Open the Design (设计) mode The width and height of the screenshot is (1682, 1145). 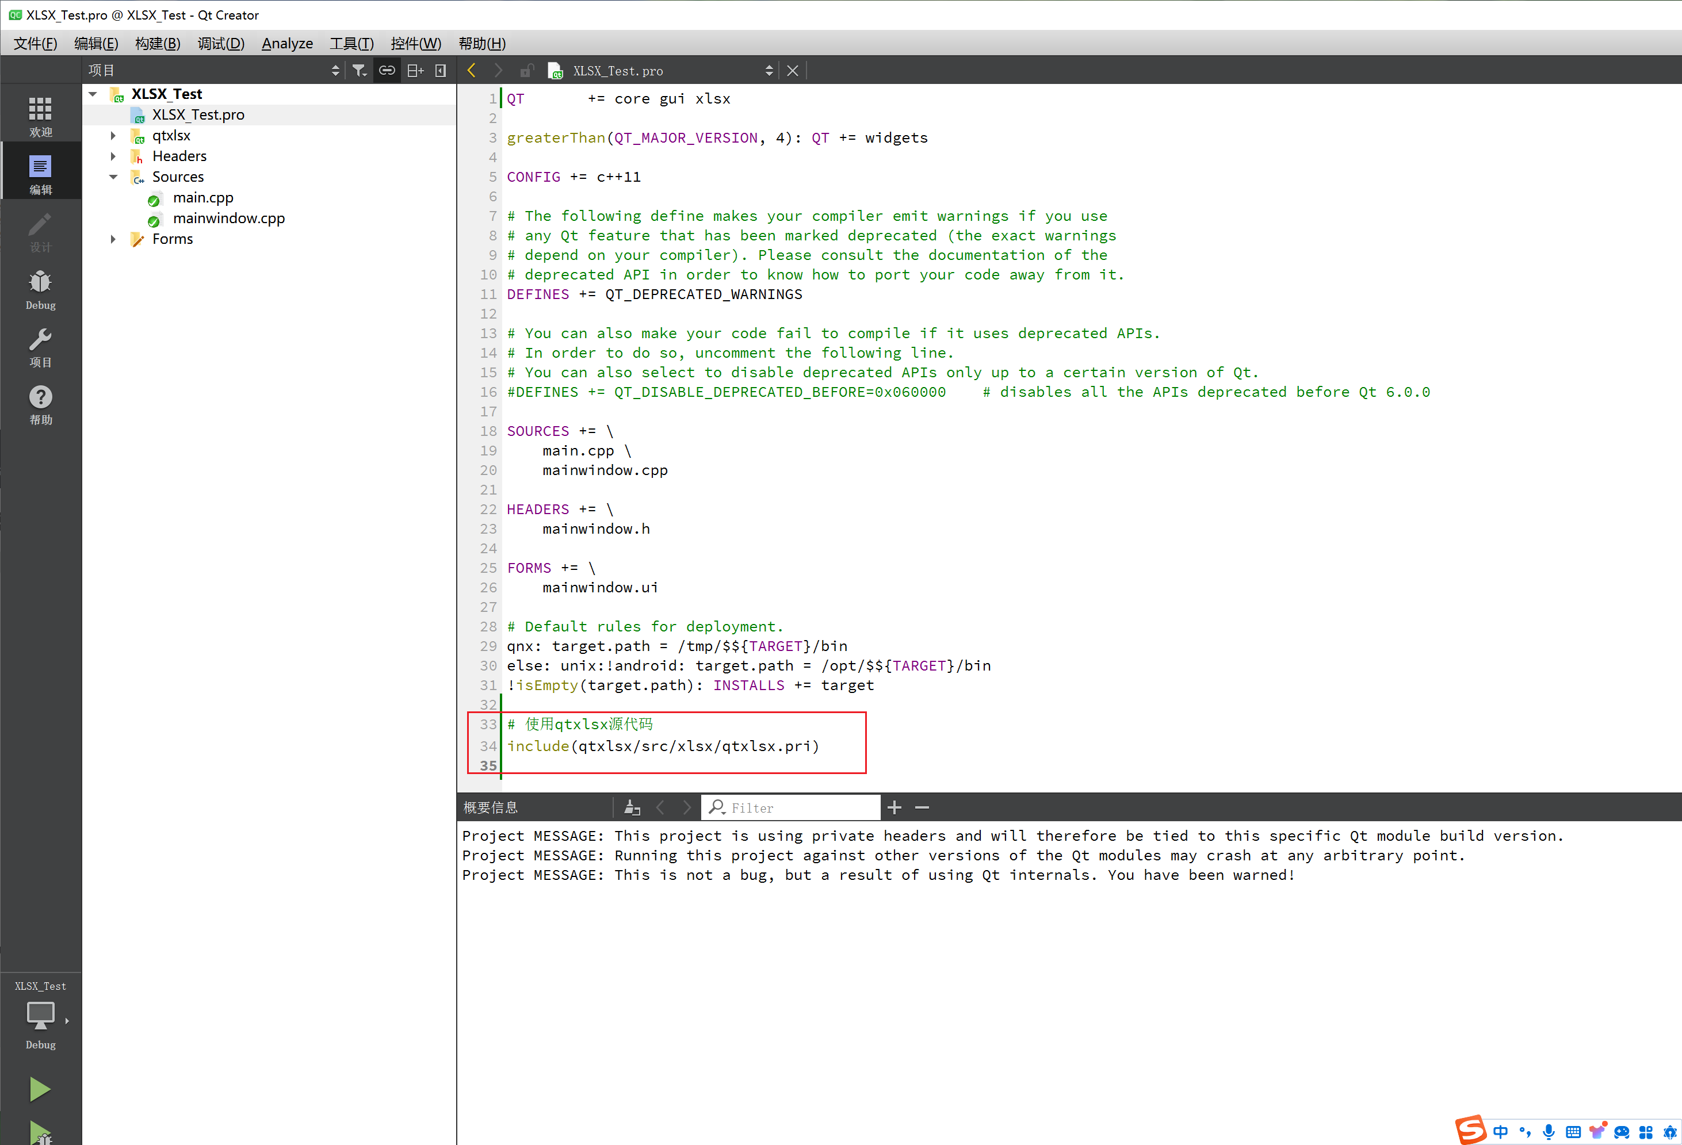pyautogui.click(x=40, y=232)
